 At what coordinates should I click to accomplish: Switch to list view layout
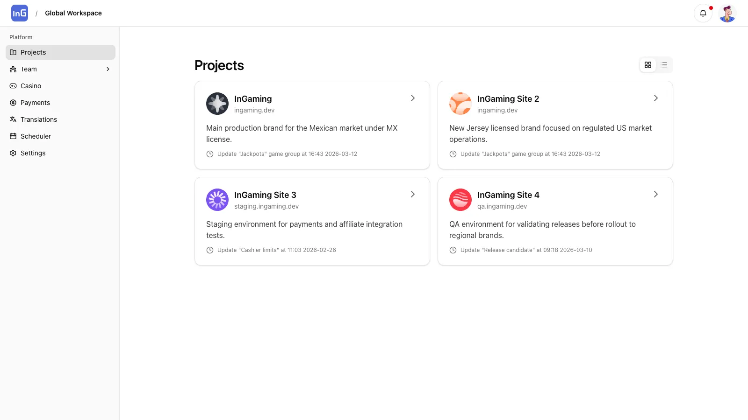[664, 65]
